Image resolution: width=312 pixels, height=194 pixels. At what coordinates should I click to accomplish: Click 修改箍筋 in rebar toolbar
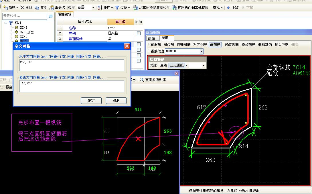(x=248, y=45)
